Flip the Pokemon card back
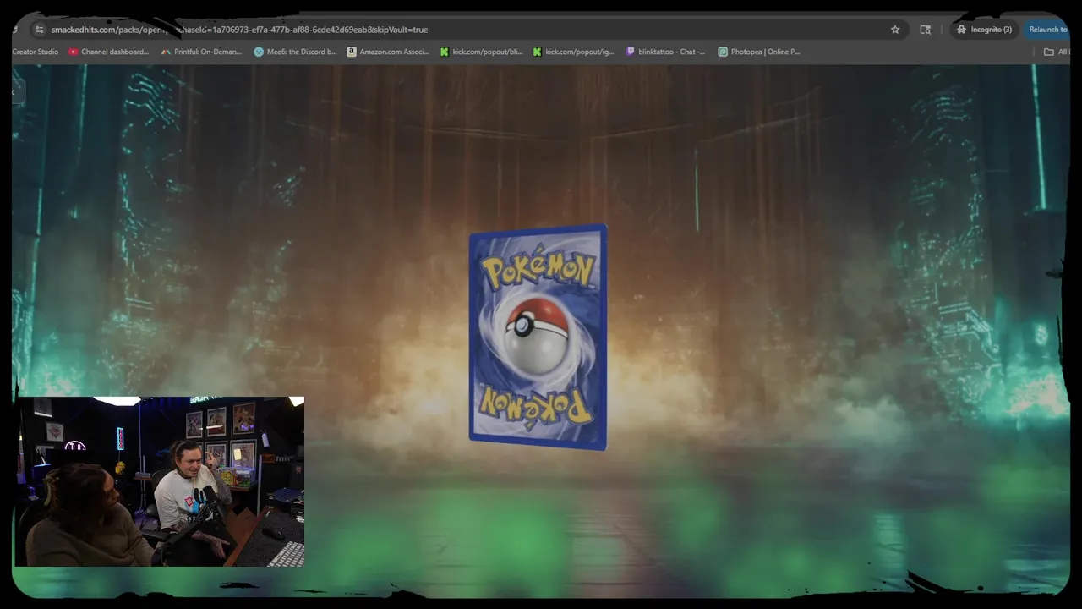Image resolution: width=1082 pixels, height=609 pixels. pos(538,337)
